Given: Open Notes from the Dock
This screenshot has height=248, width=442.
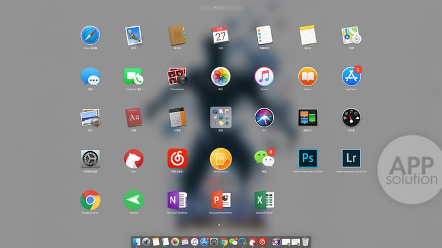Looking at the screenshot, I should coord(155,241).
